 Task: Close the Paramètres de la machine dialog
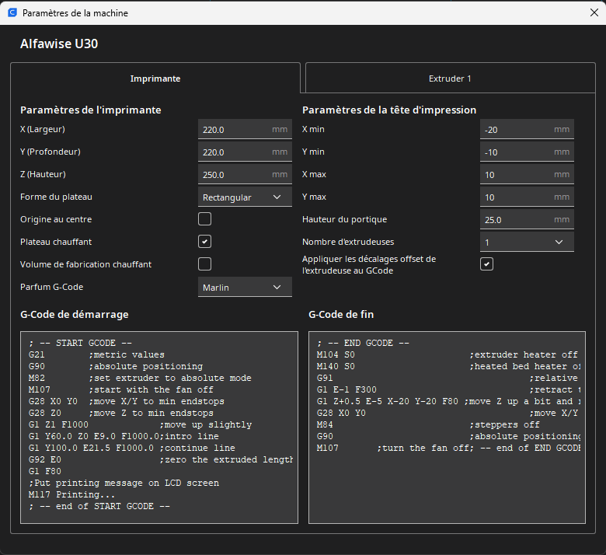click(594, 12)
